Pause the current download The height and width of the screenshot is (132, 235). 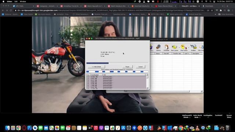(127, 67)
